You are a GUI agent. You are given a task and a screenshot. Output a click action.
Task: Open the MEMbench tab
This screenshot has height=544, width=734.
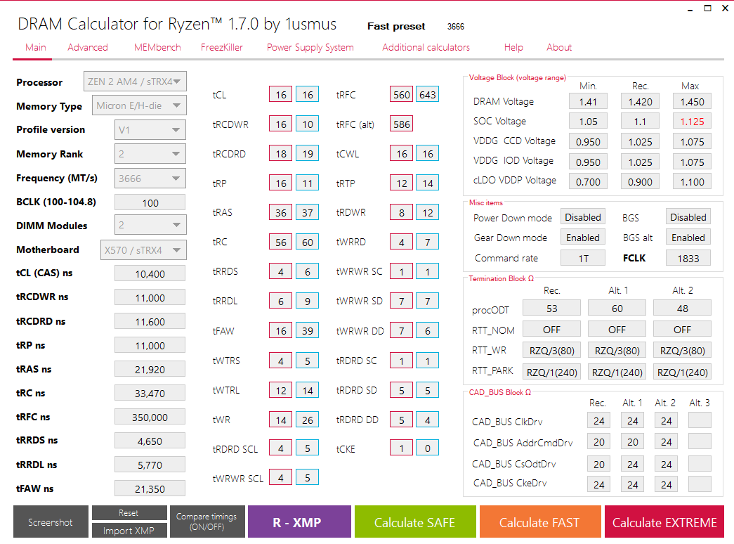[x=157, y=47]
